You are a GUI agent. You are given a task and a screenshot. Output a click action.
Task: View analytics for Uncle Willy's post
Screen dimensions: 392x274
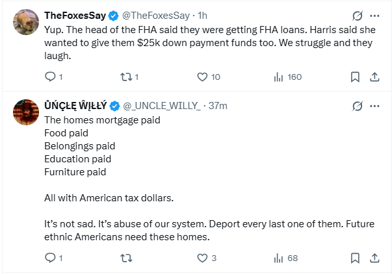(x=278, y=258)
